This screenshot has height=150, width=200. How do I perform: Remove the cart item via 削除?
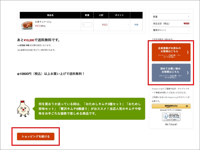136,24
